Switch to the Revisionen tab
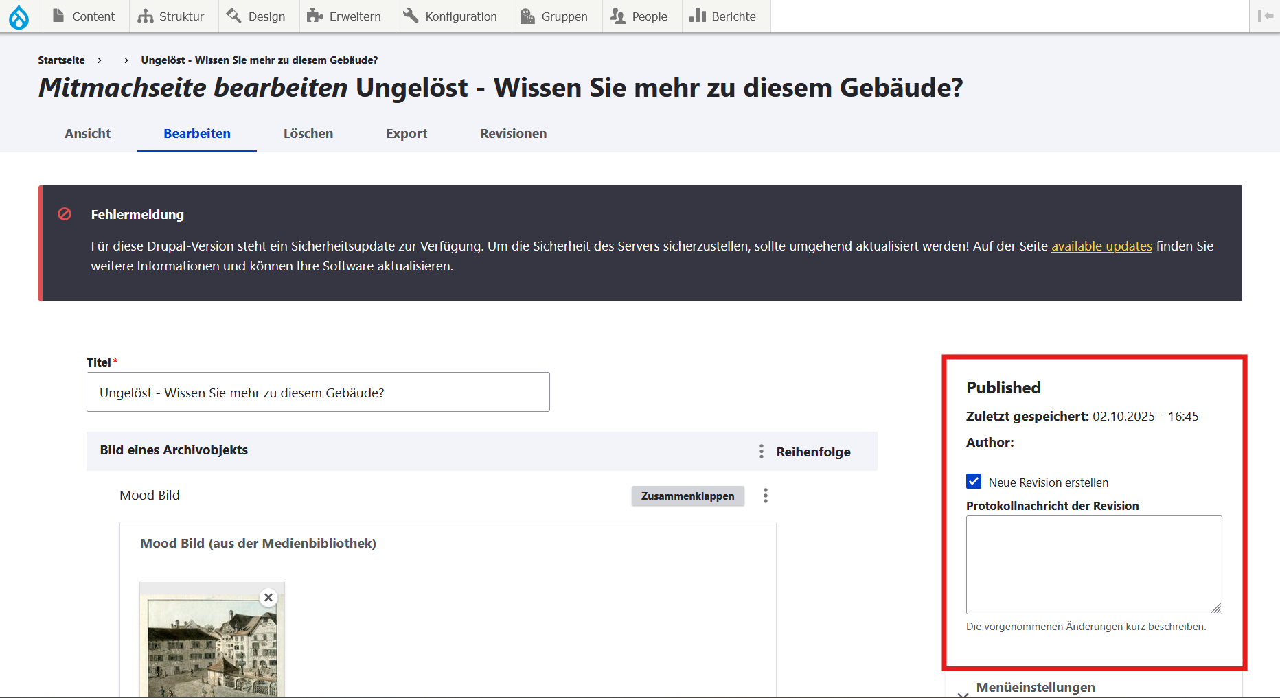 514,133
